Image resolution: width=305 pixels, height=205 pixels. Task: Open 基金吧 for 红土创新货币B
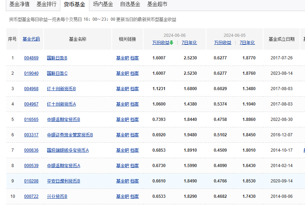click(x=122, y=89)
